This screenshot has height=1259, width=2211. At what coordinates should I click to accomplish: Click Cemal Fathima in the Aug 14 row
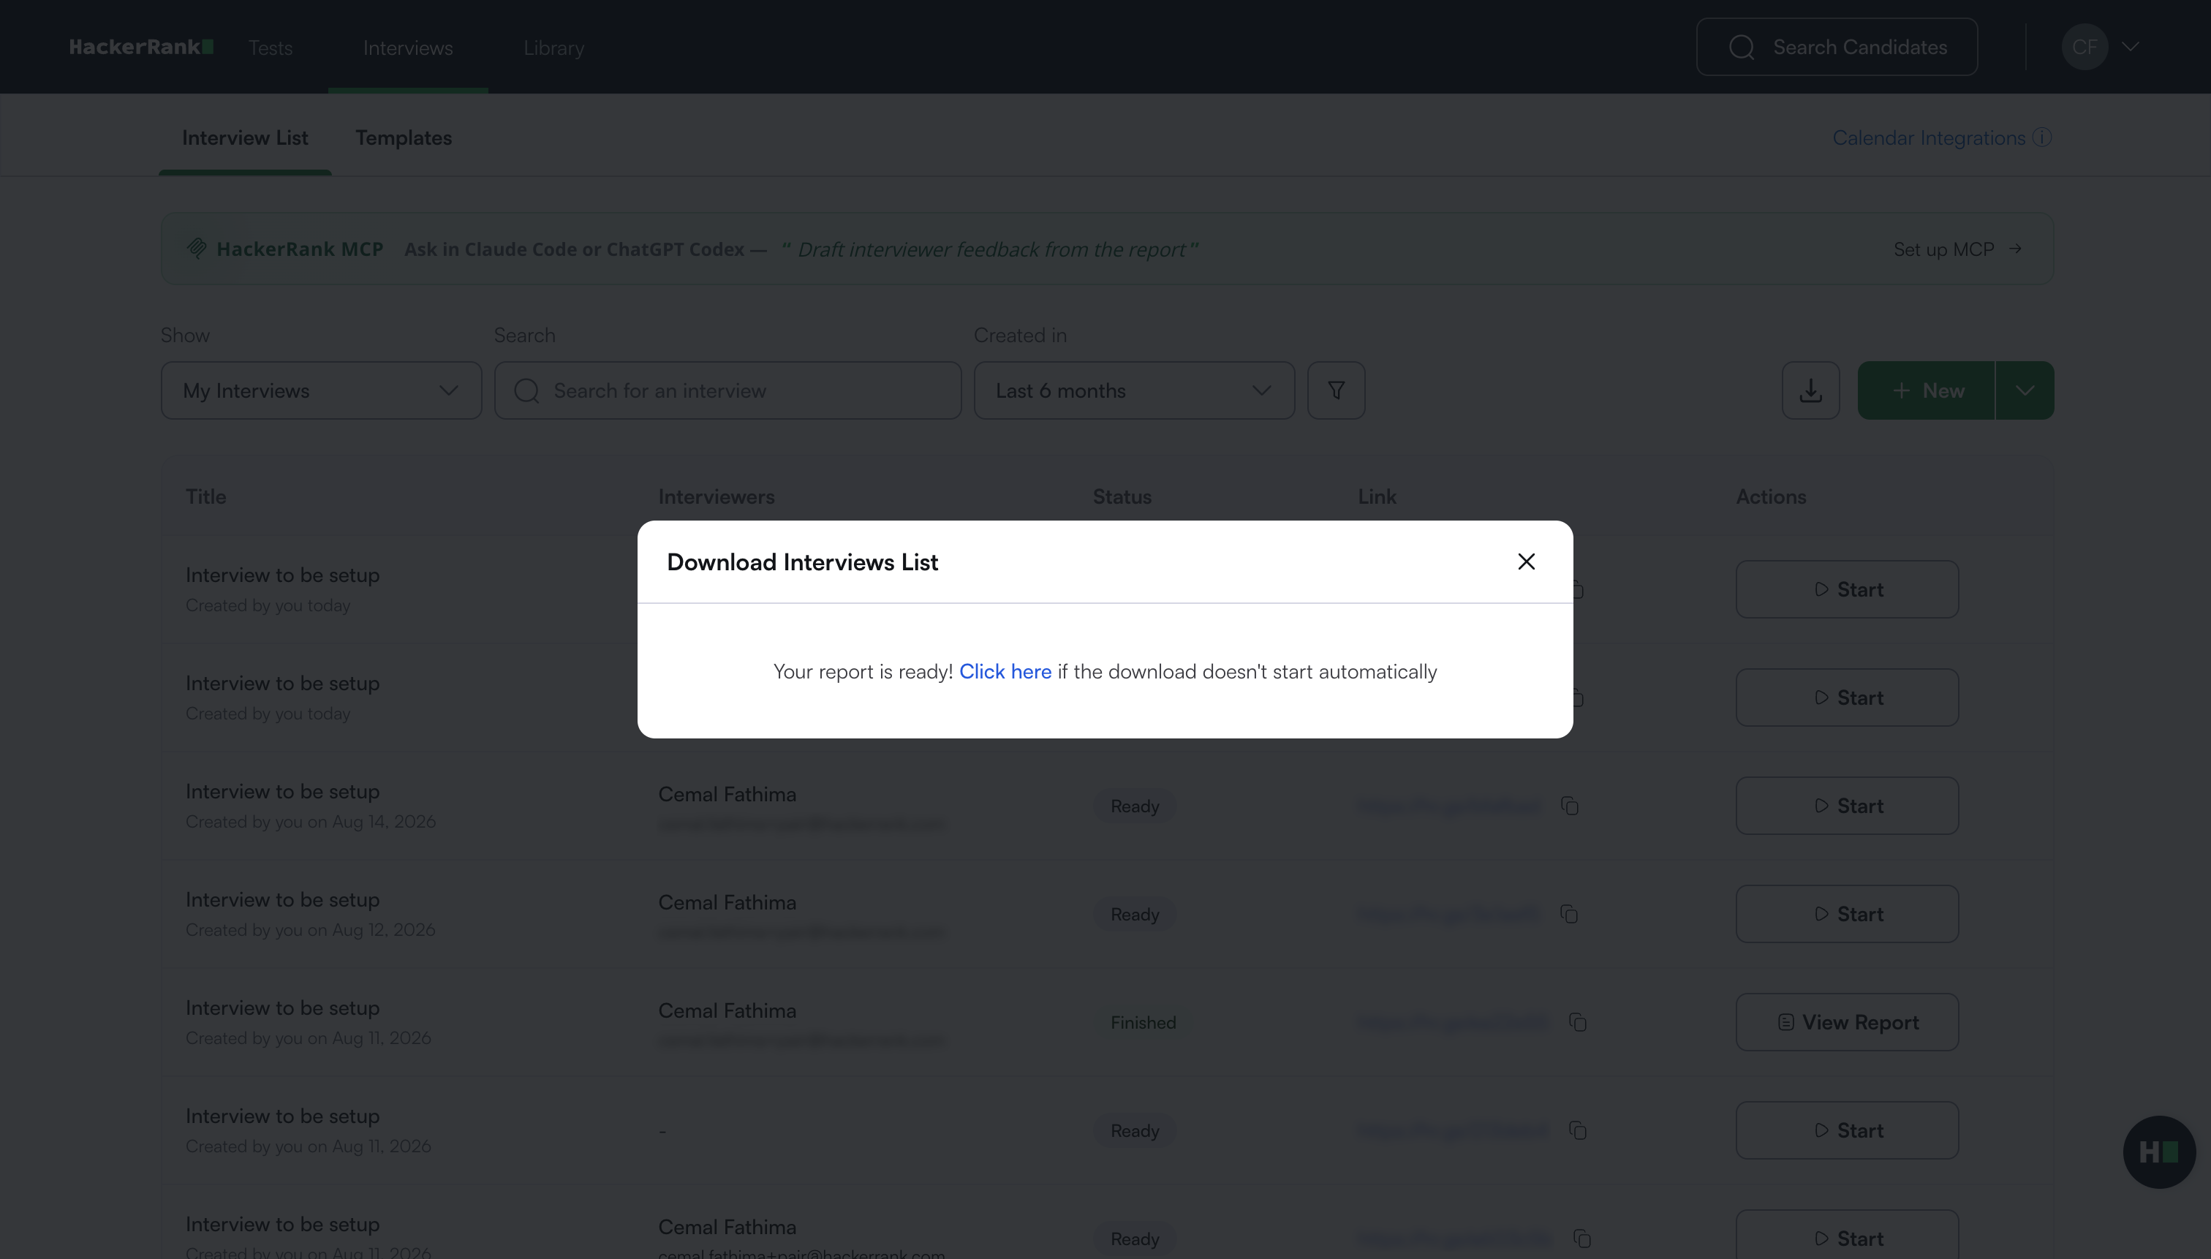click(x=727, y=794)
